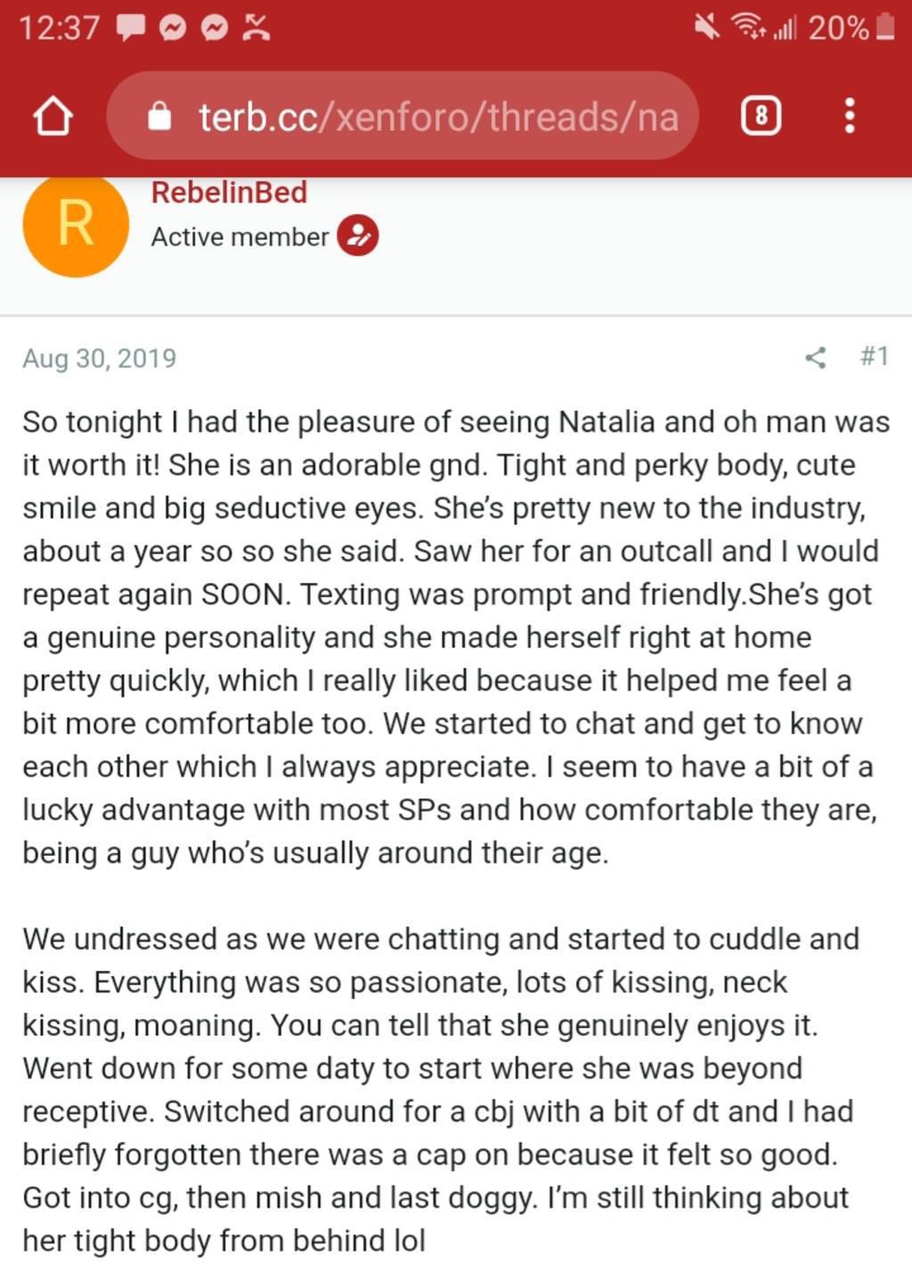Image resolution: width=912 pixels, height=1266 pixels.
Task: Tap the chat bubble notification icon in status bar
Action: coord(131,29)
